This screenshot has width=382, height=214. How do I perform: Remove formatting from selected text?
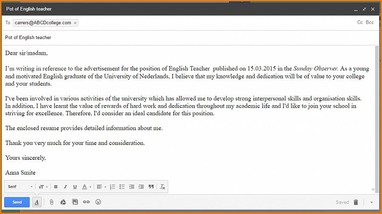(x=162, y=187)
